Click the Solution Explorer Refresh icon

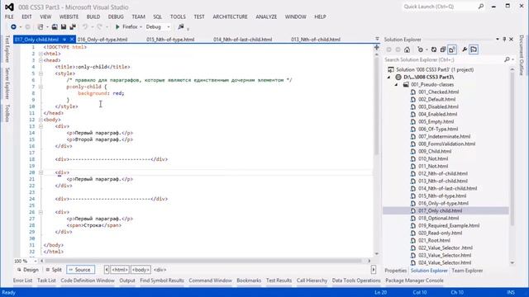point(434,49)
